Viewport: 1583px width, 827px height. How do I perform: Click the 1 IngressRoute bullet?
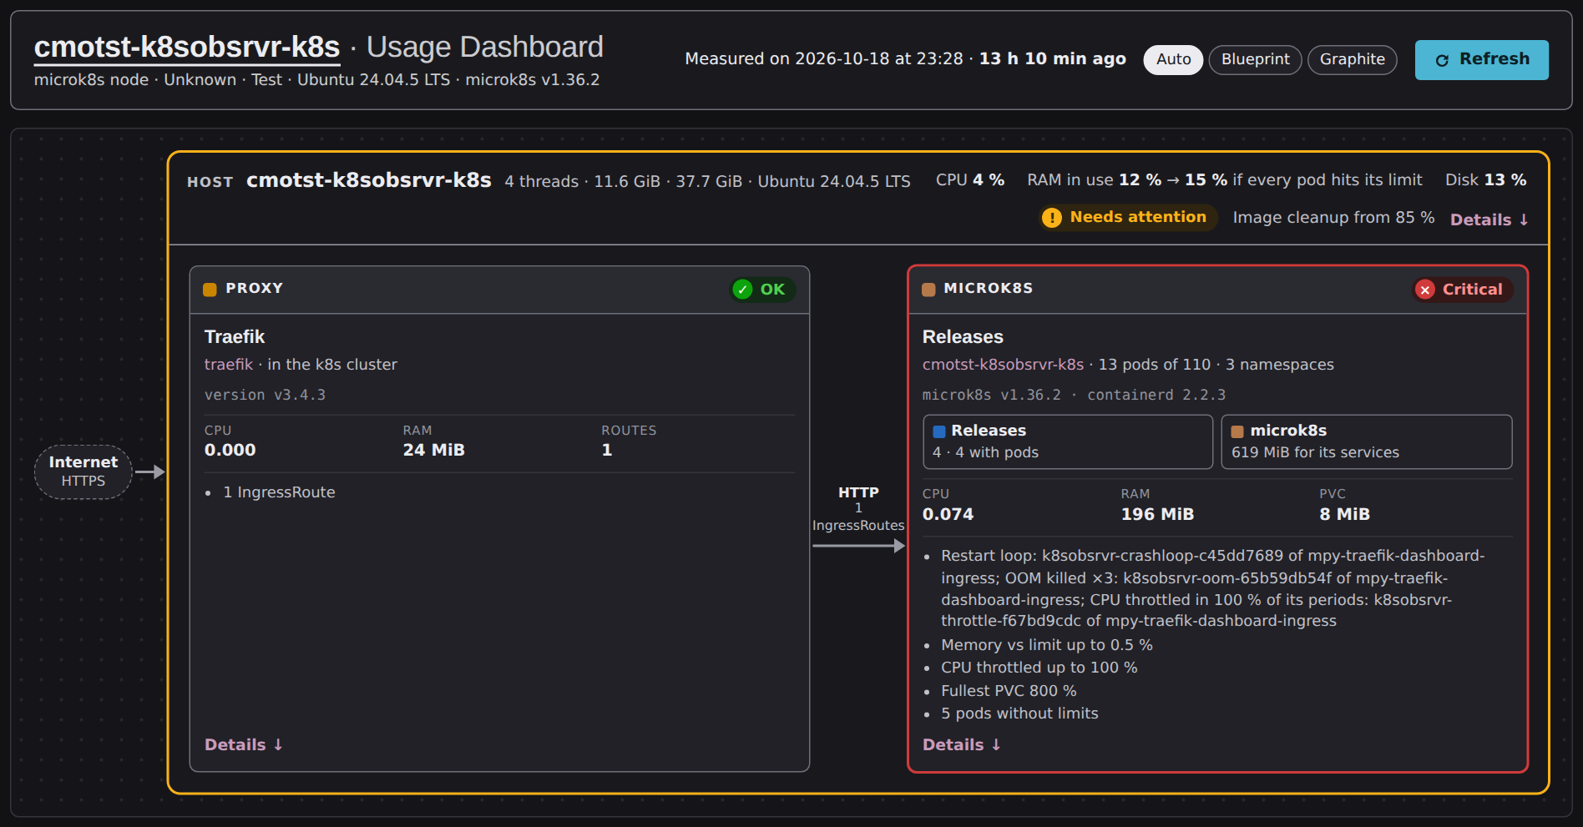[279, 492]
